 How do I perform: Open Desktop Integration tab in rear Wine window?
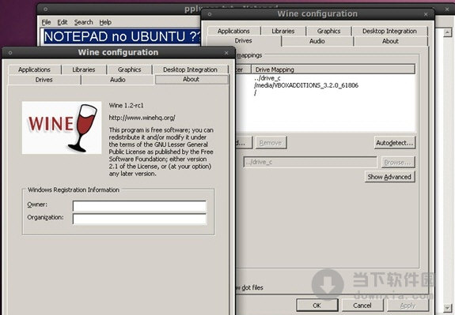tap(389, 31)
